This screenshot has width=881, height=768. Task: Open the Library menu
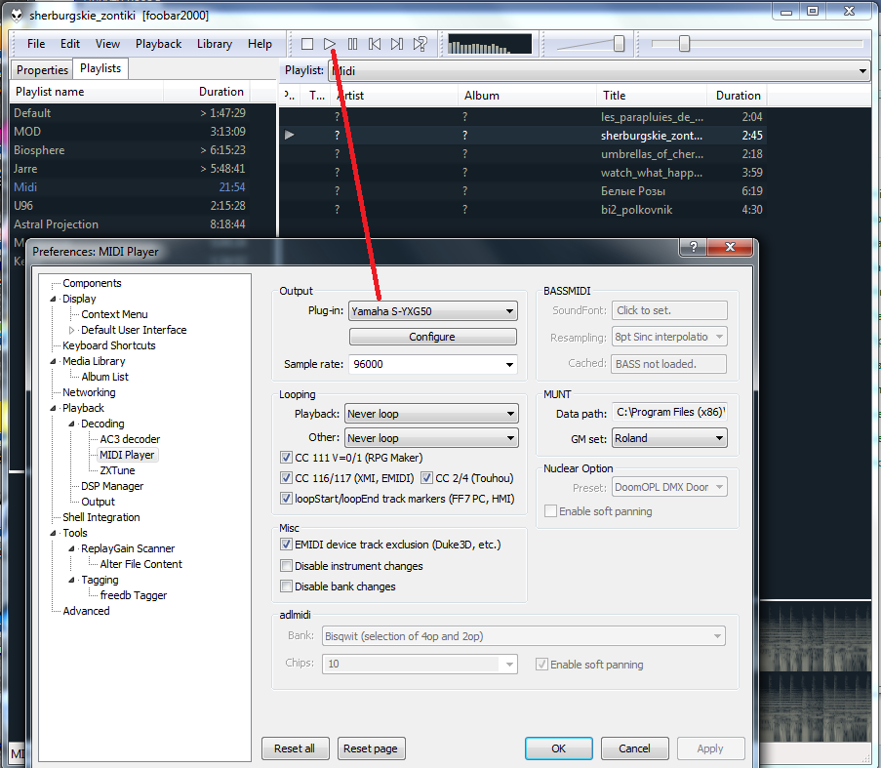pos(214,44)
